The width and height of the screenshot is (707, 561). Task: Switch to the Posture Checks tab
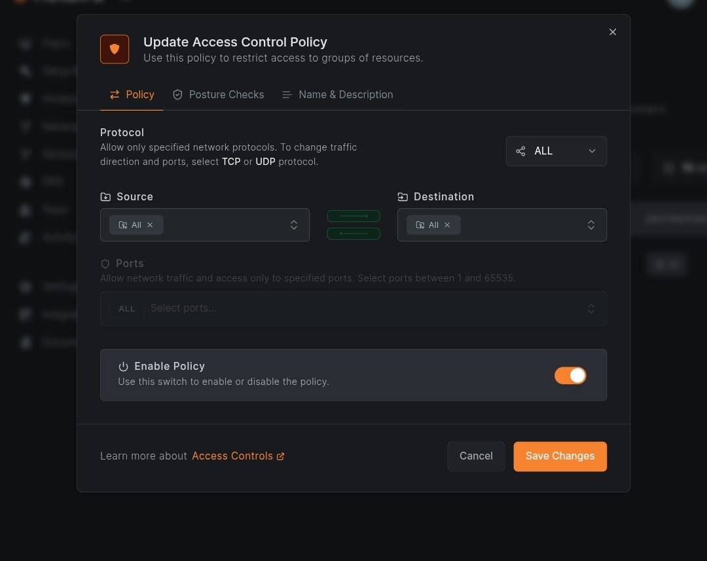click(219, 95)
